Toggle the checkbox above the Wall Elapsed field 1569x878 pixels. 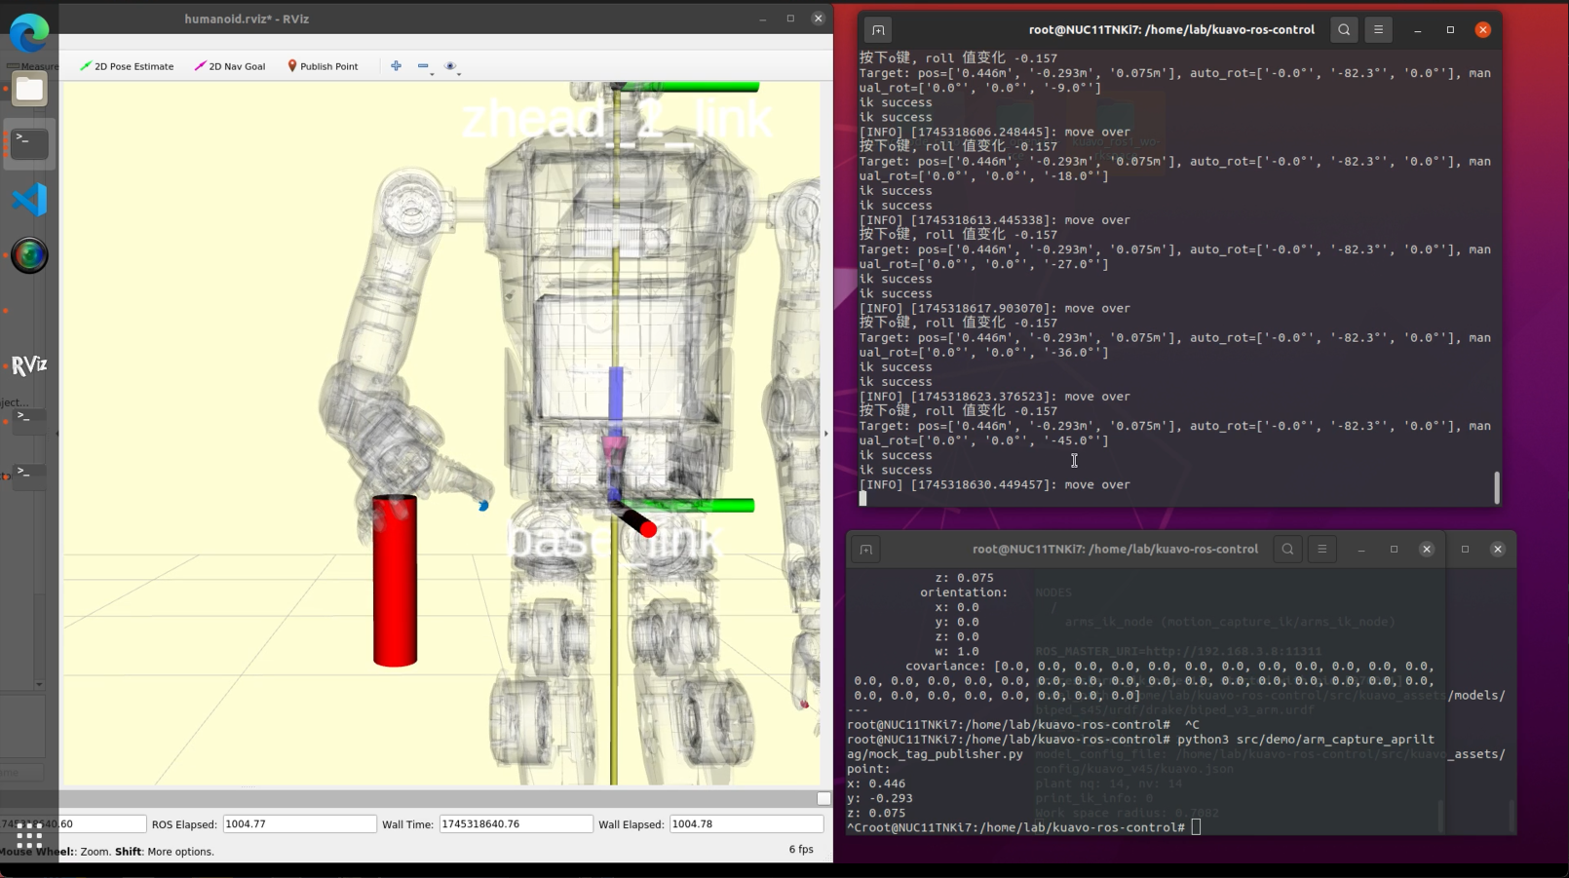[x=823, y=799]
